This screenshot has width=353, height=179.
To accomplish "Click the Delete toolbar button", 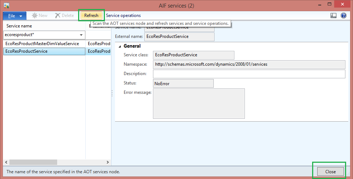I will point(64,16).
